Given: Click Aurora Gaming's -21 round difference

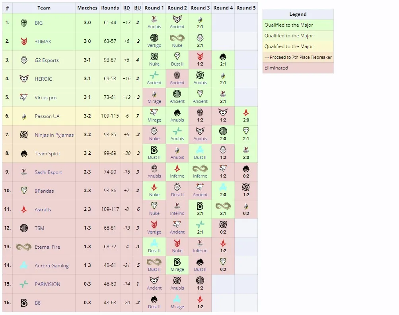Looking at the screenshot, I should click(x=127, y=265).
